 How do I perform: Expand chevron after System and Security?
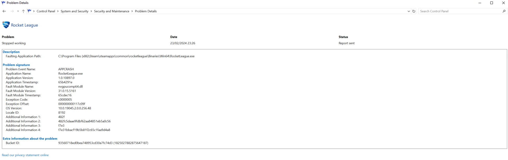91,11
